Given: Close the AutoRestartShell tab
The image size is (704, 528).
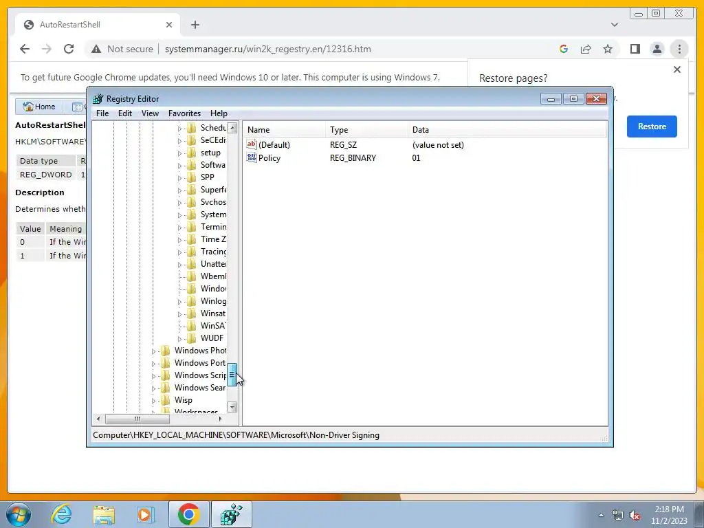Looking at the screenshot, I should pyautogui.click(x=169, y=25).
